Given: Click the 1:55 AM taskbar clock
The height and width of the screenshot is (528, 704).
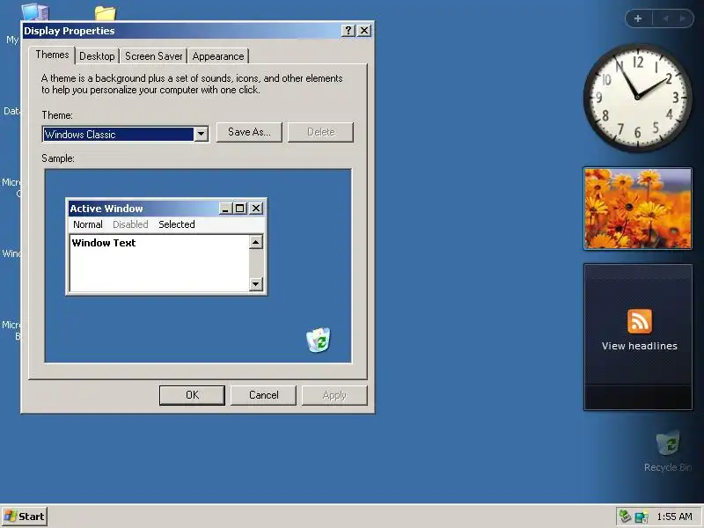Looking at the screenshot, I should point(674,517).
